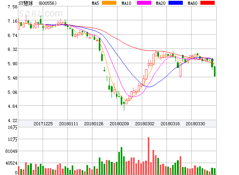Click the MA20 legend label

161,3
